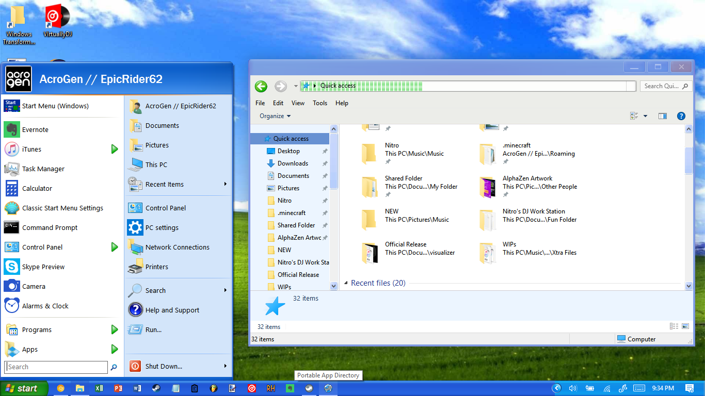Collapse the Recent files section
Image resolution: width=705 pixels, height=396 pixels.
346,283
